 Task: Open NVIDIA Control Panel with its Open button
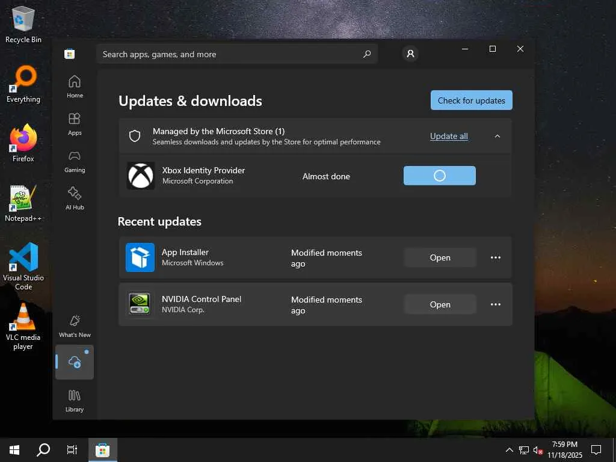pyautogui.click(x=440, y=304)
